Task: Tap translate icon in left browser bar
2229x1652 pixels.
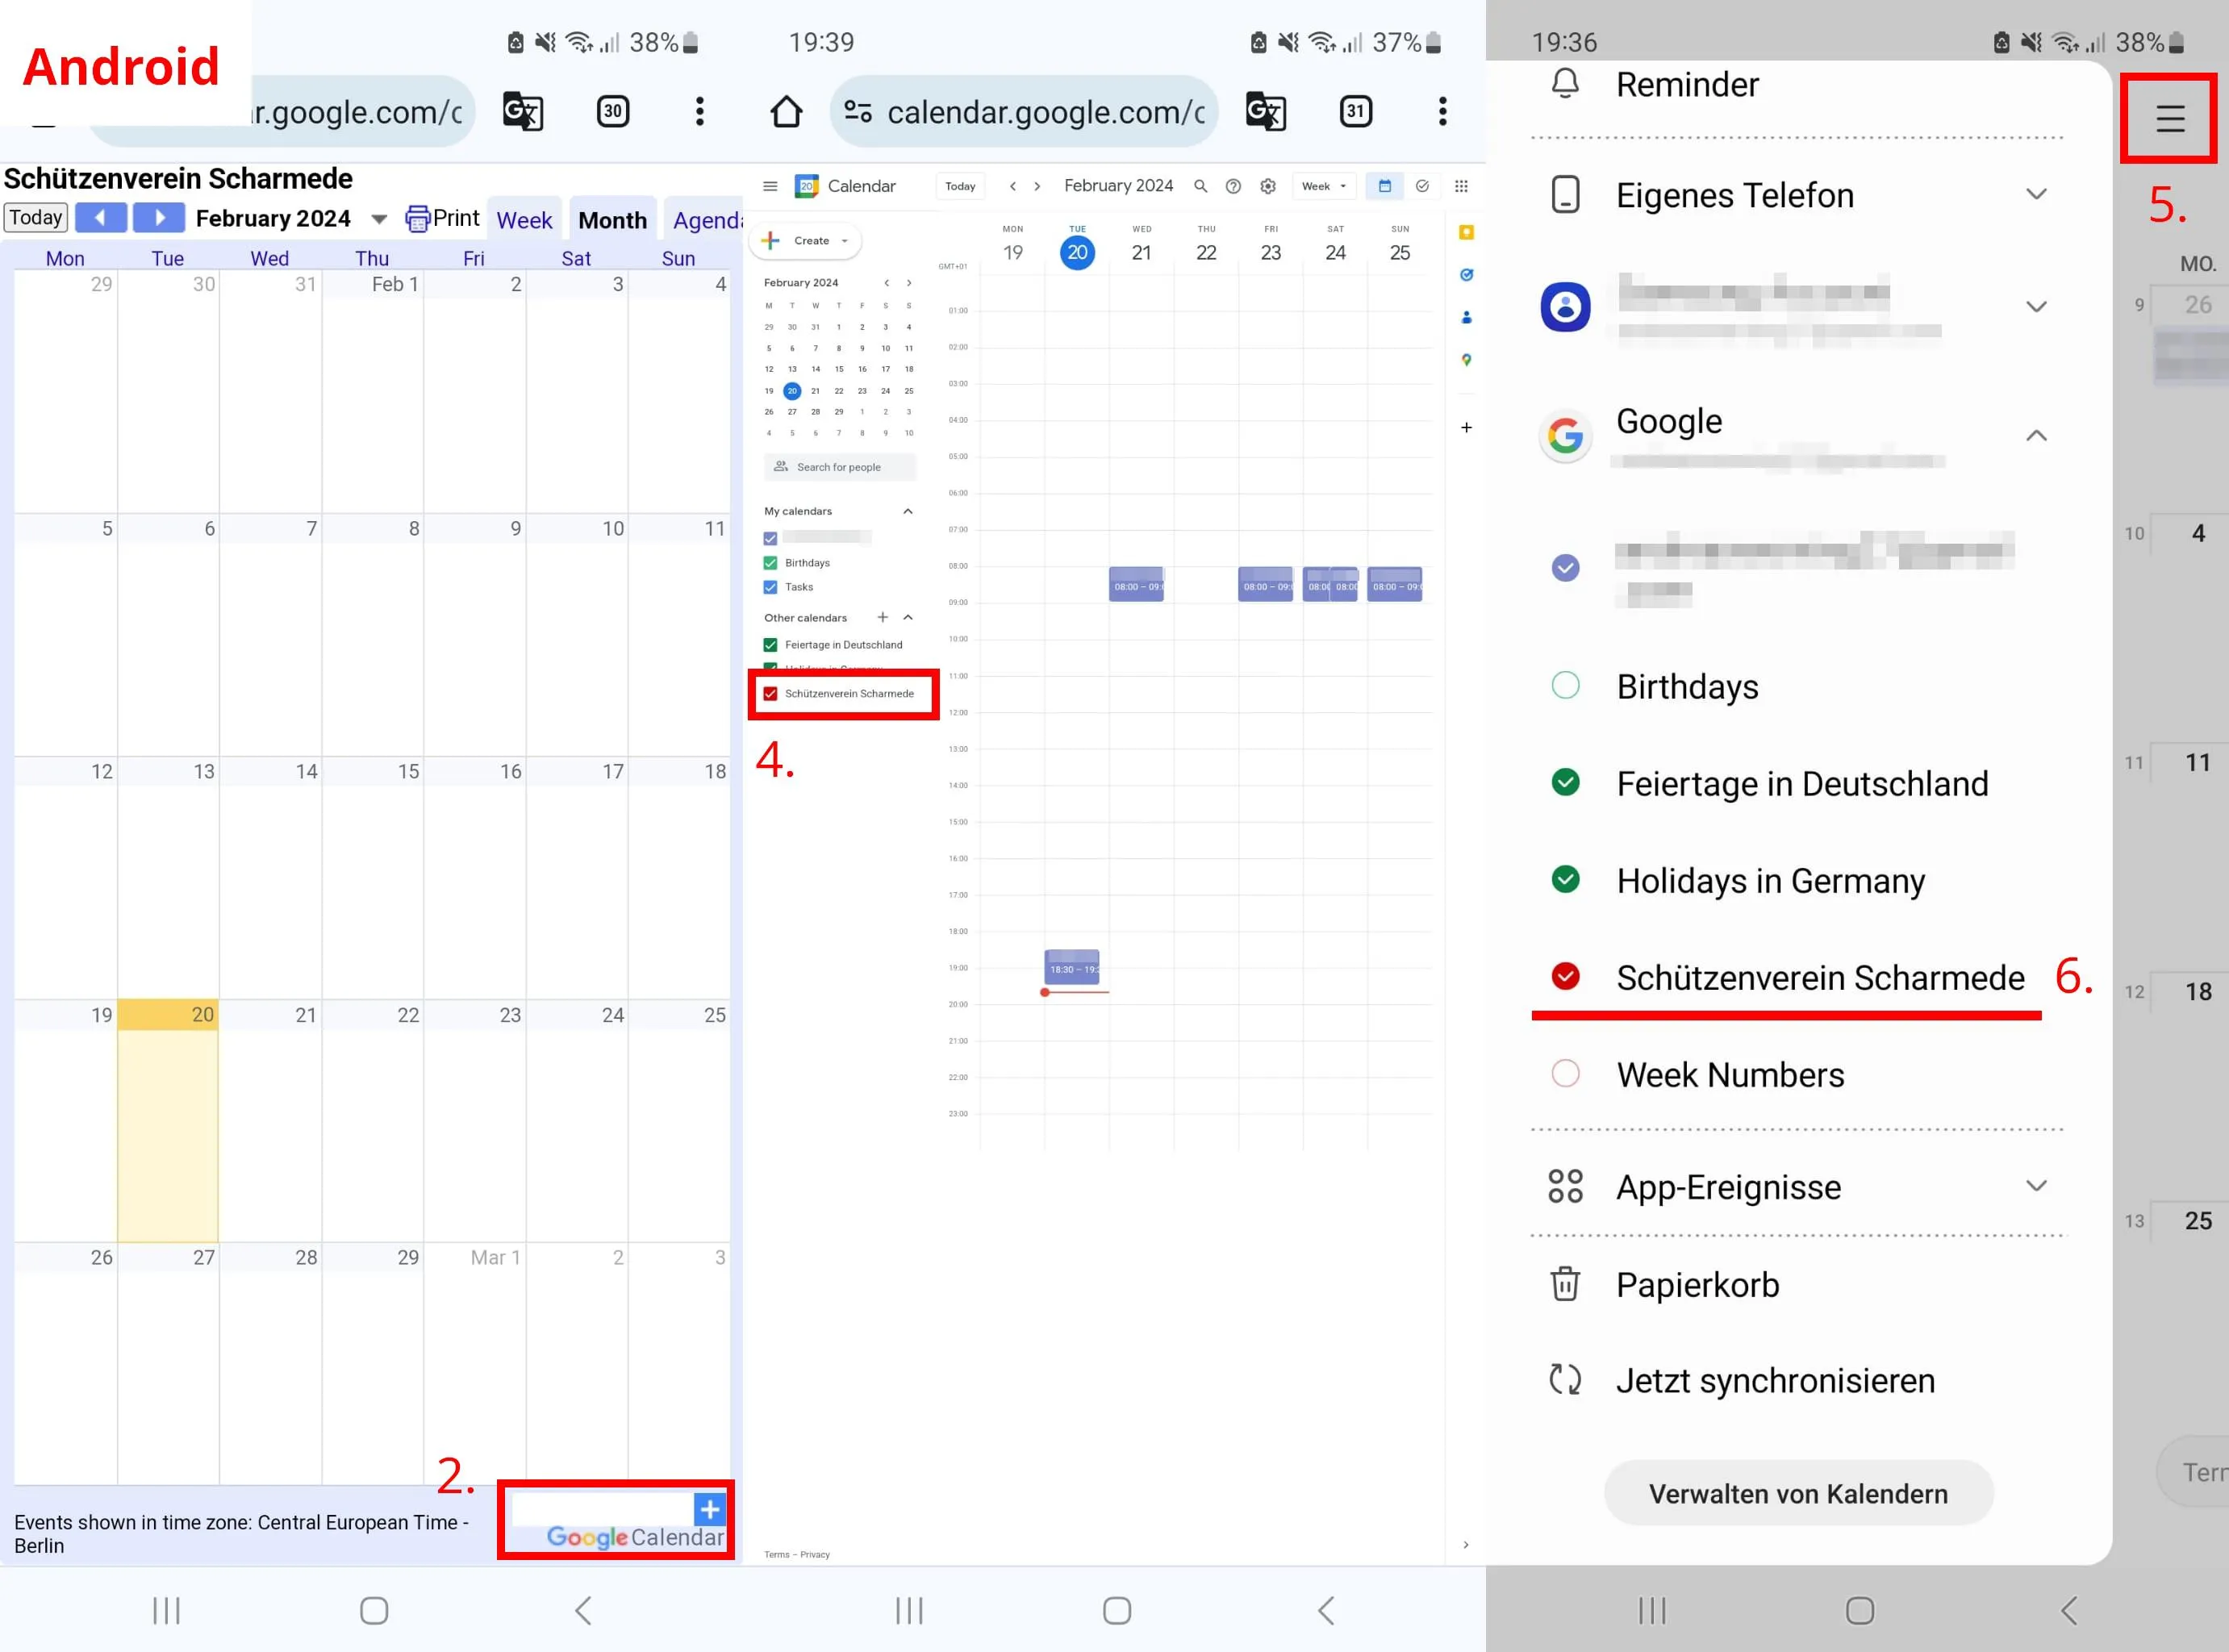Action: point(522,111)
